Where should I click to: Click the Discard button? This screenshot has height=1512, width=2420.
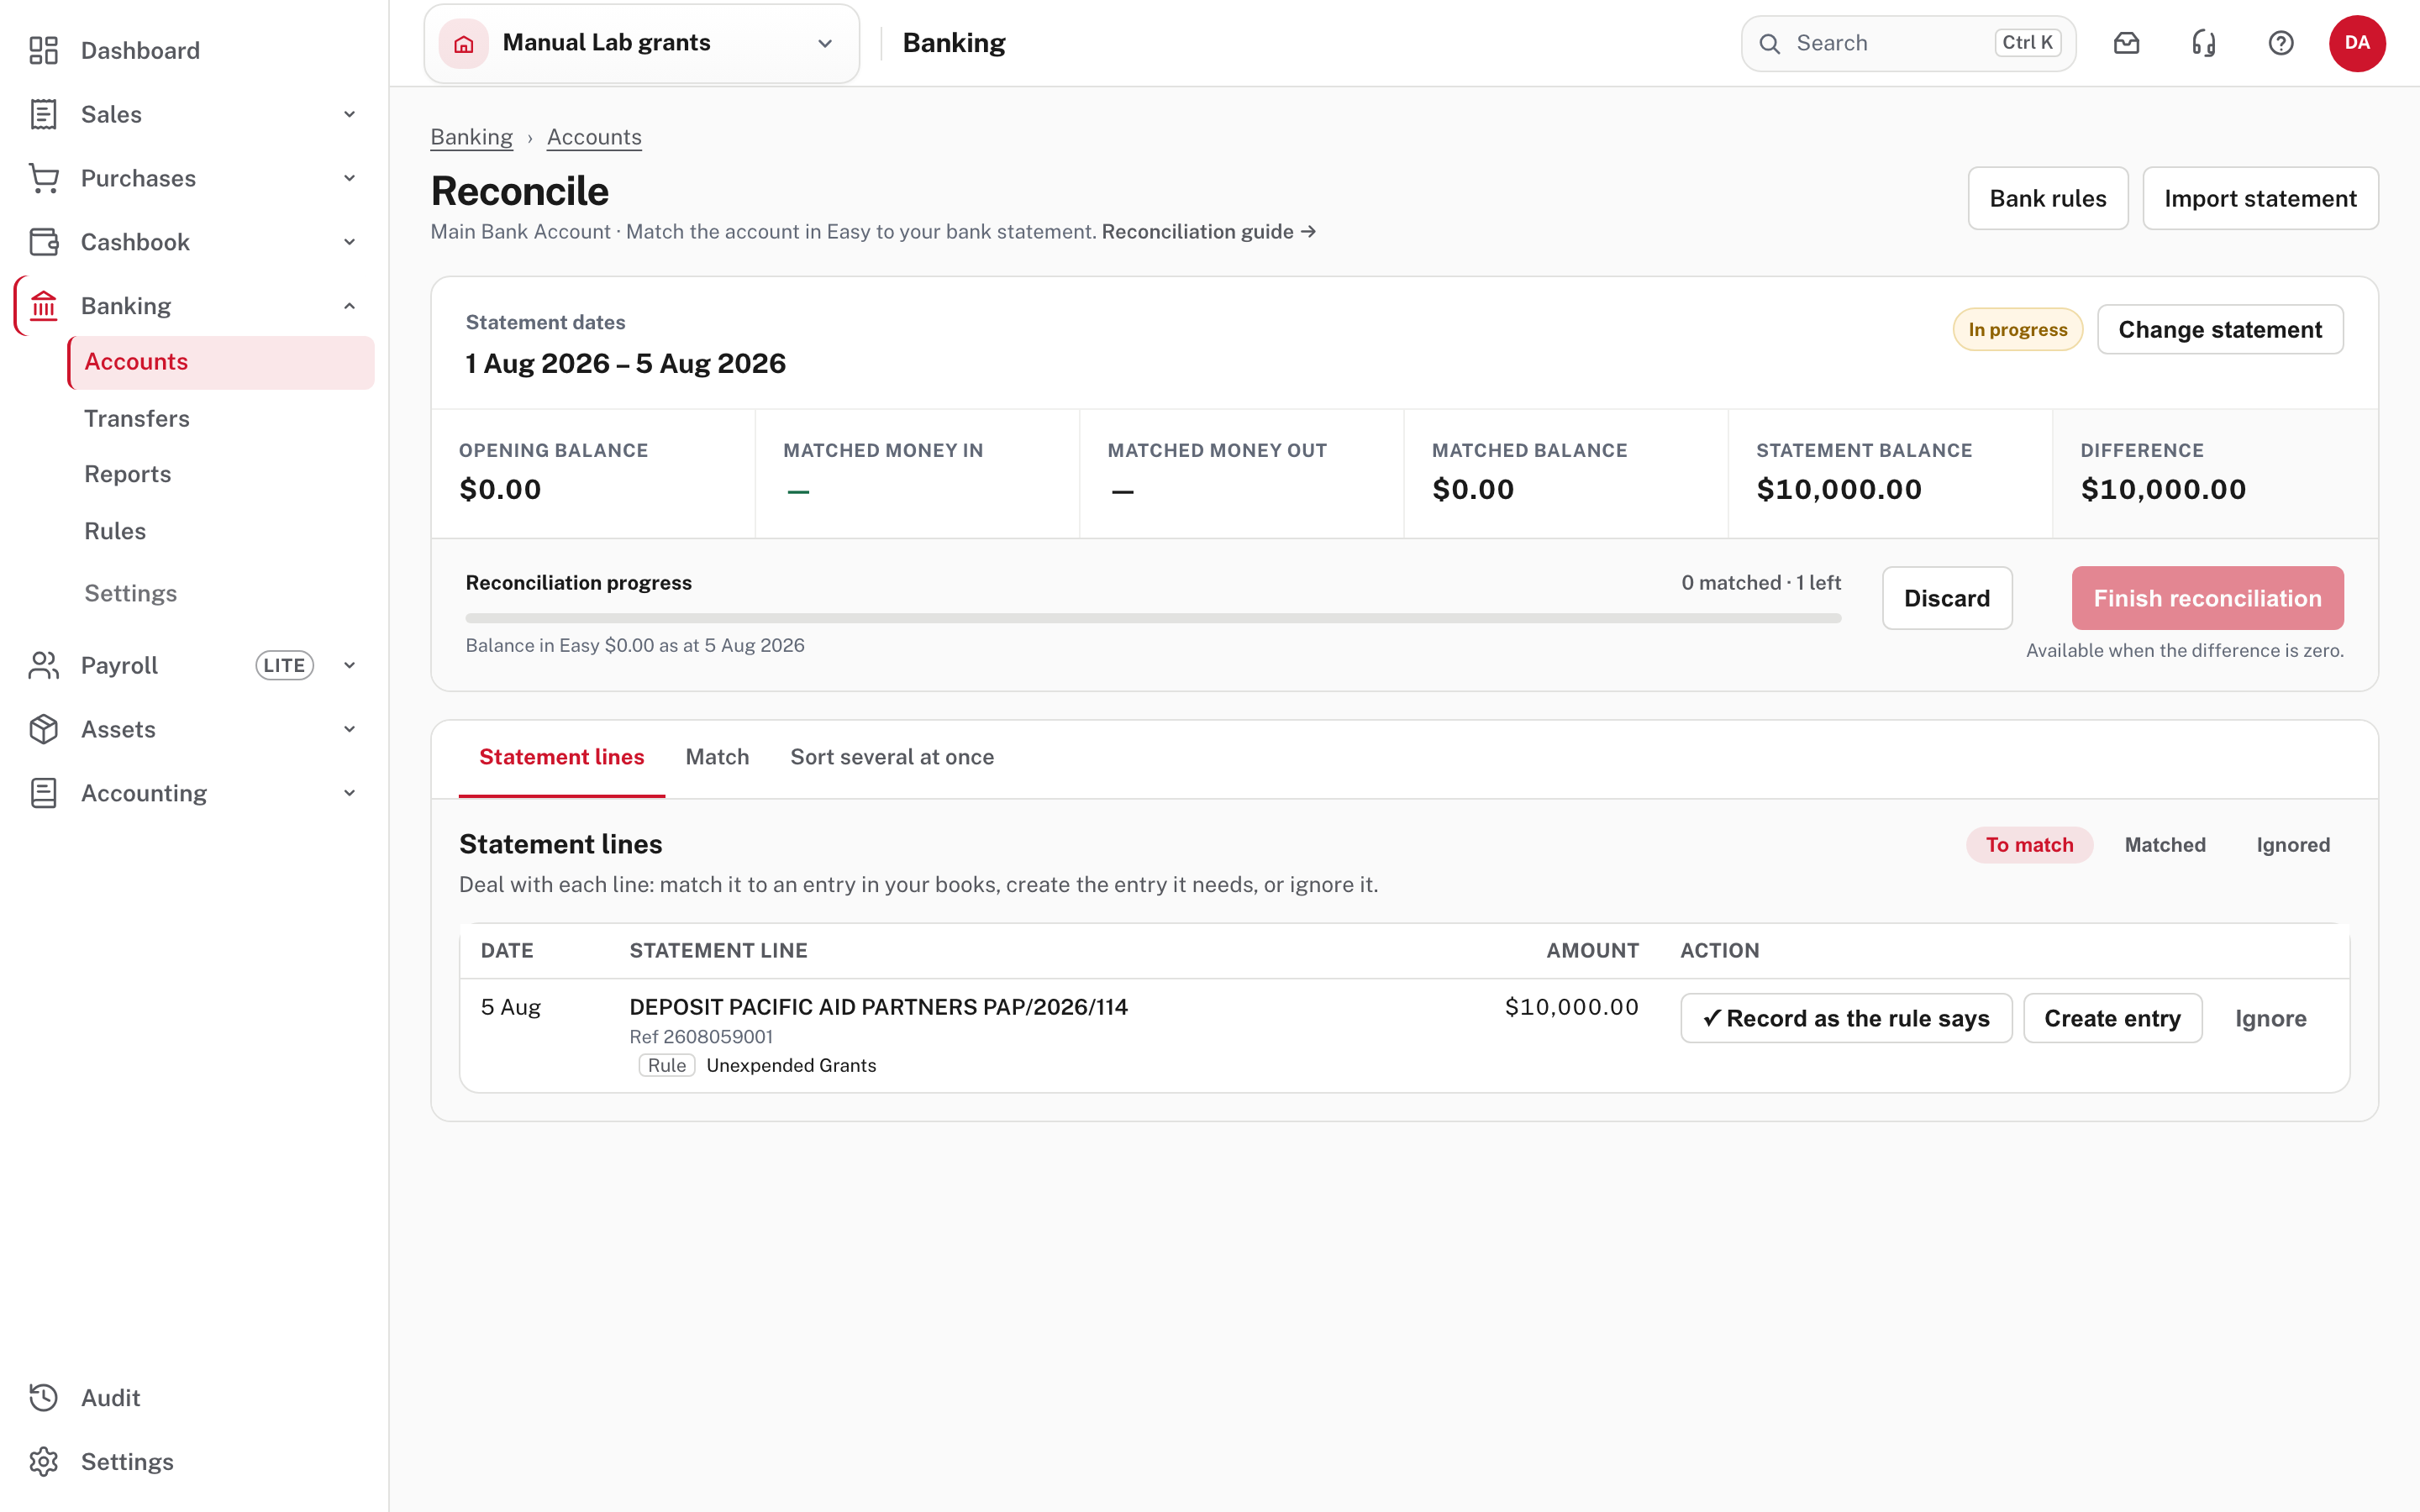coord(1947,598)
